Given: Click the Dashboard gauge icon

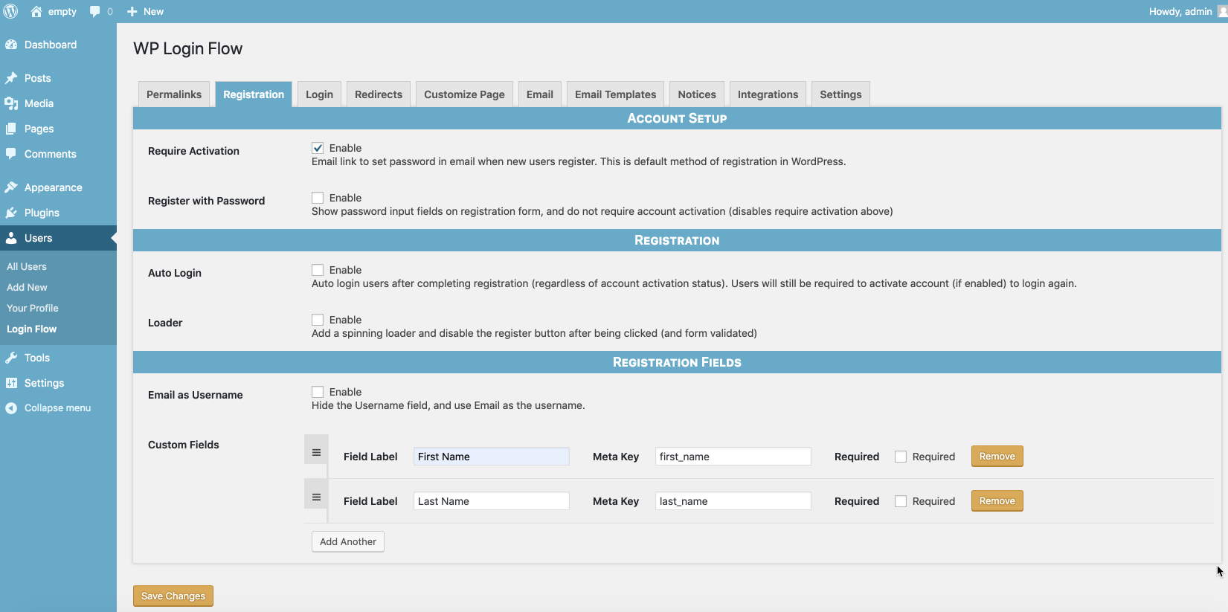Looking at the screenshot, I should click(x=11, y=45).
